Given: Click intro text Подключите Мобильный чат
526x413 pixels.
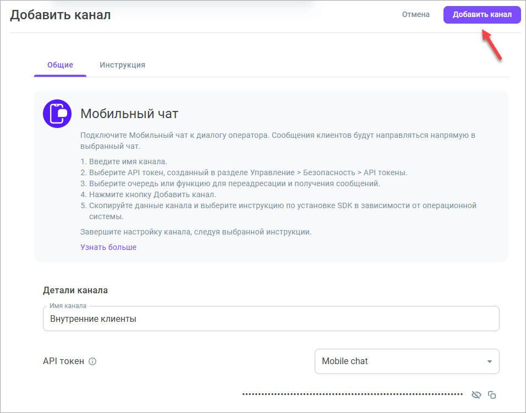Looking at the screenshot, I should click(x=278, y=141).
